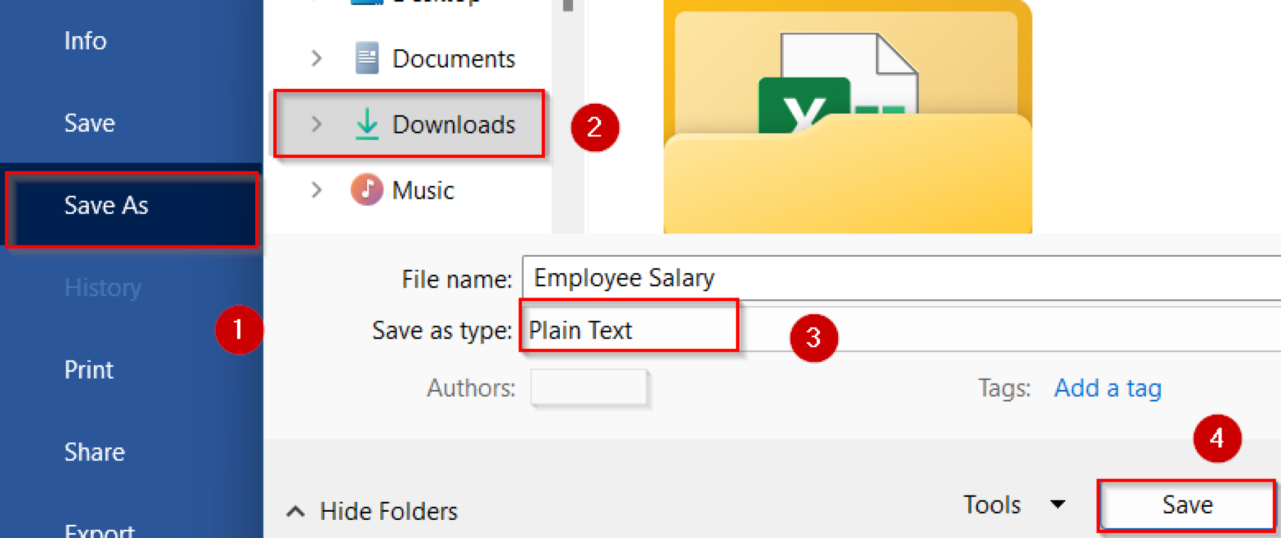Select the Music folder icon
This screenshot has height=538, width=1281.
click(x=368, y=190)
